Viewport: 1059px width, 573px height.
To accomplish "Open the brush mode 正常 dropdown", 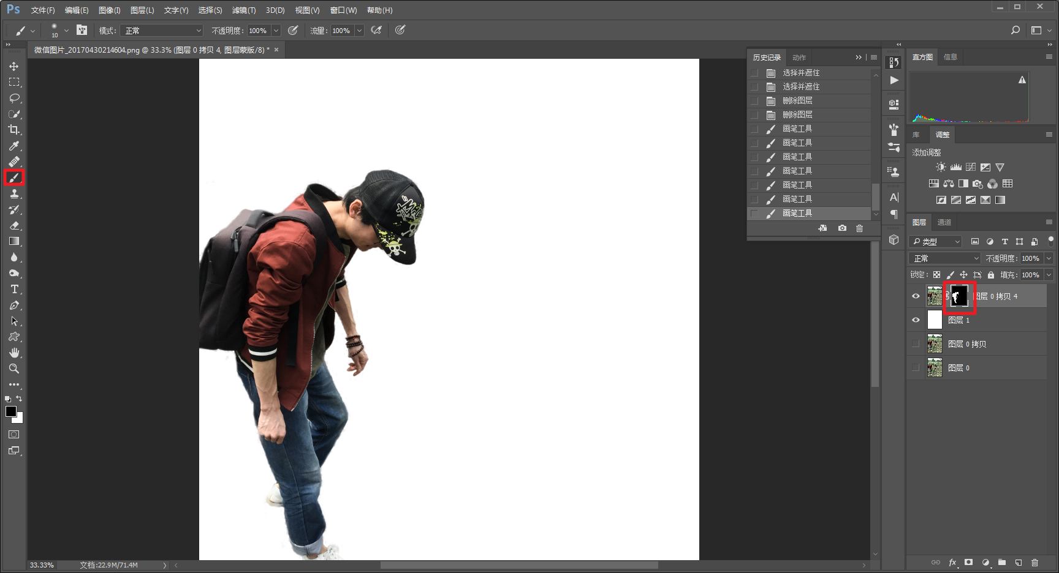I will point(162,31).
